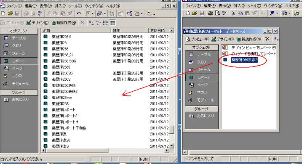Click the デザイン button in left database toolbar
Viewport: 302px width, 164px height.
coord(38,23)
